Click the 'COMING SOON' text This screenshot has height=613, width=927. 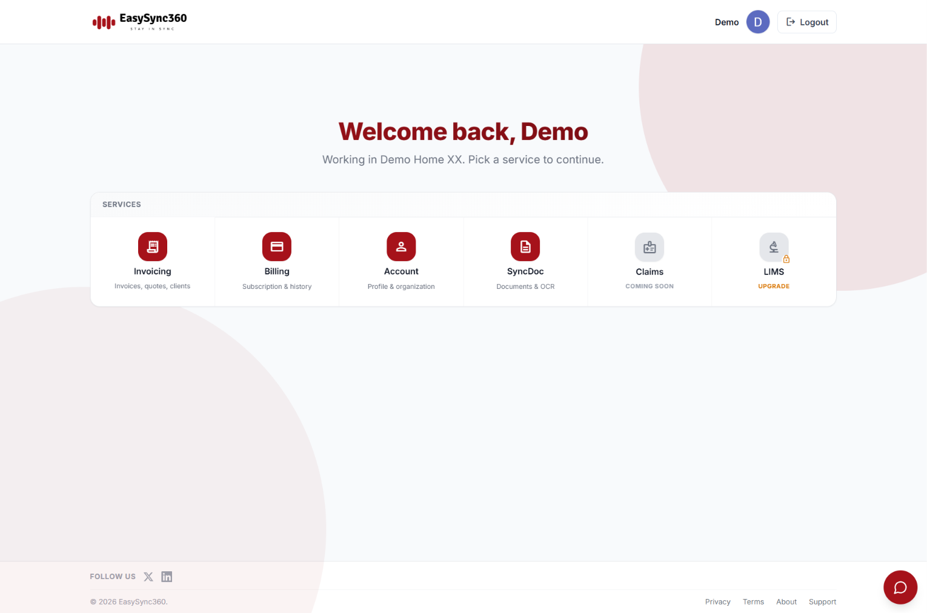650,286
